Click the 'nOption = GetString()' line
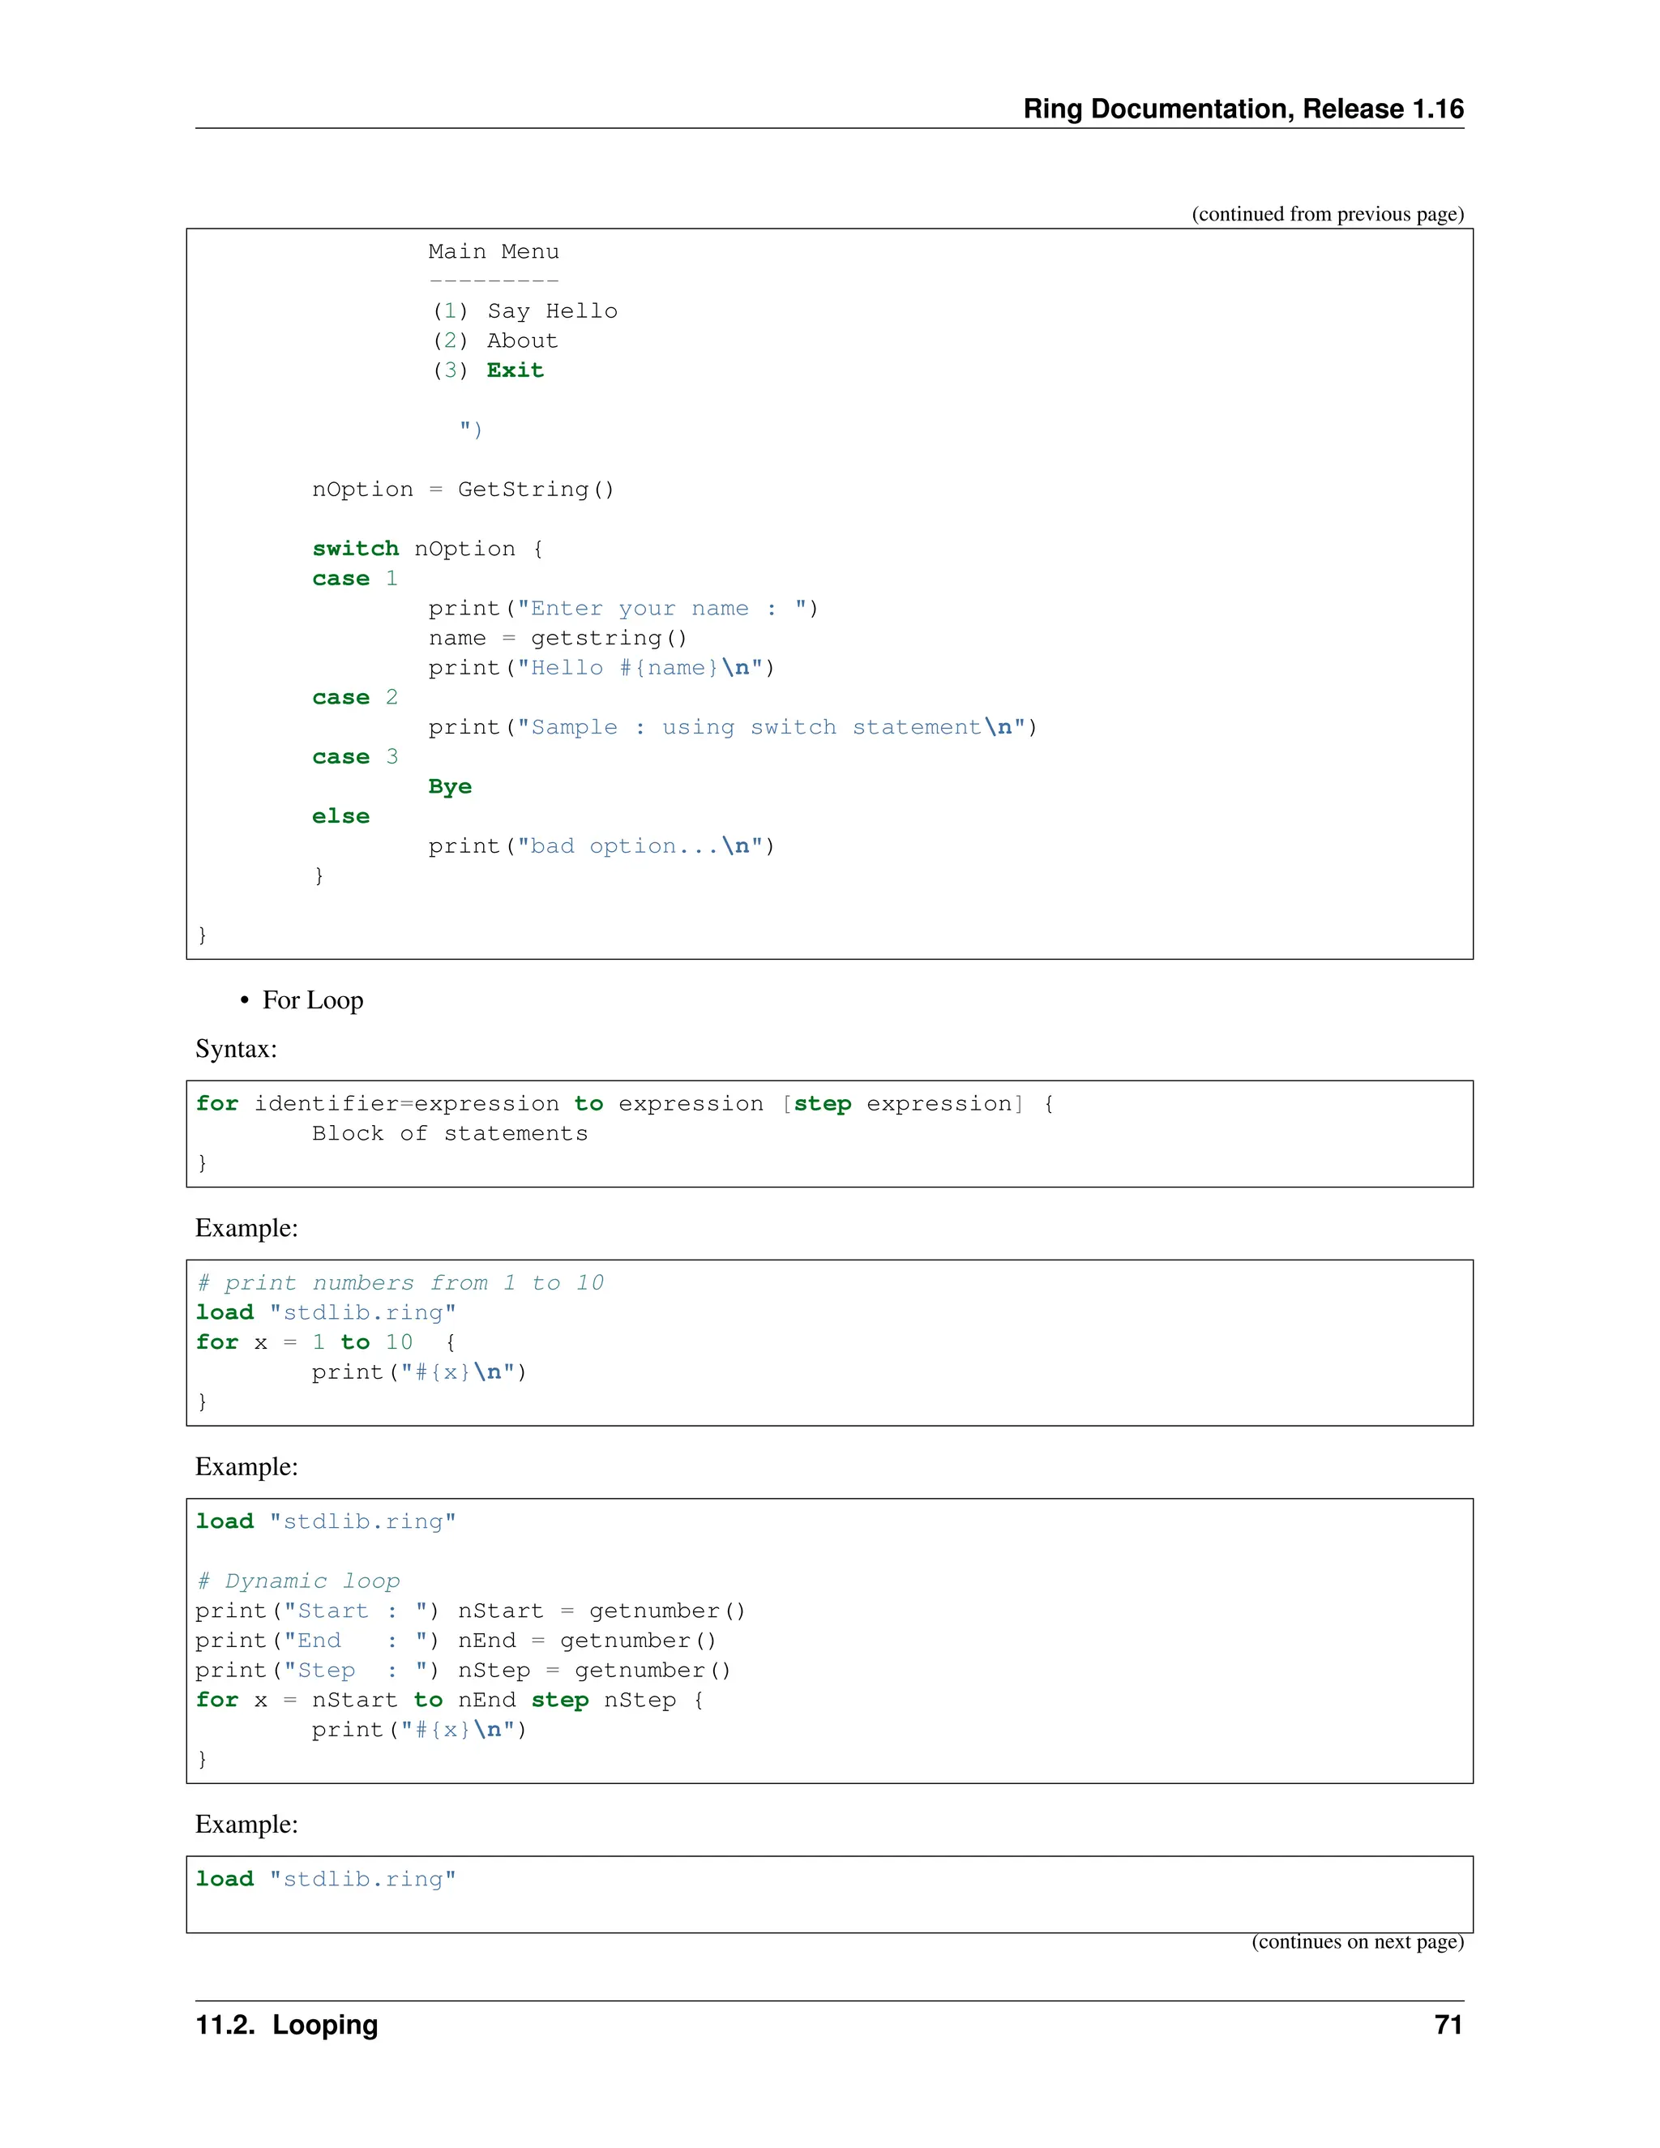This screenshot has height=2148, width=1660. tap(462, 490)
